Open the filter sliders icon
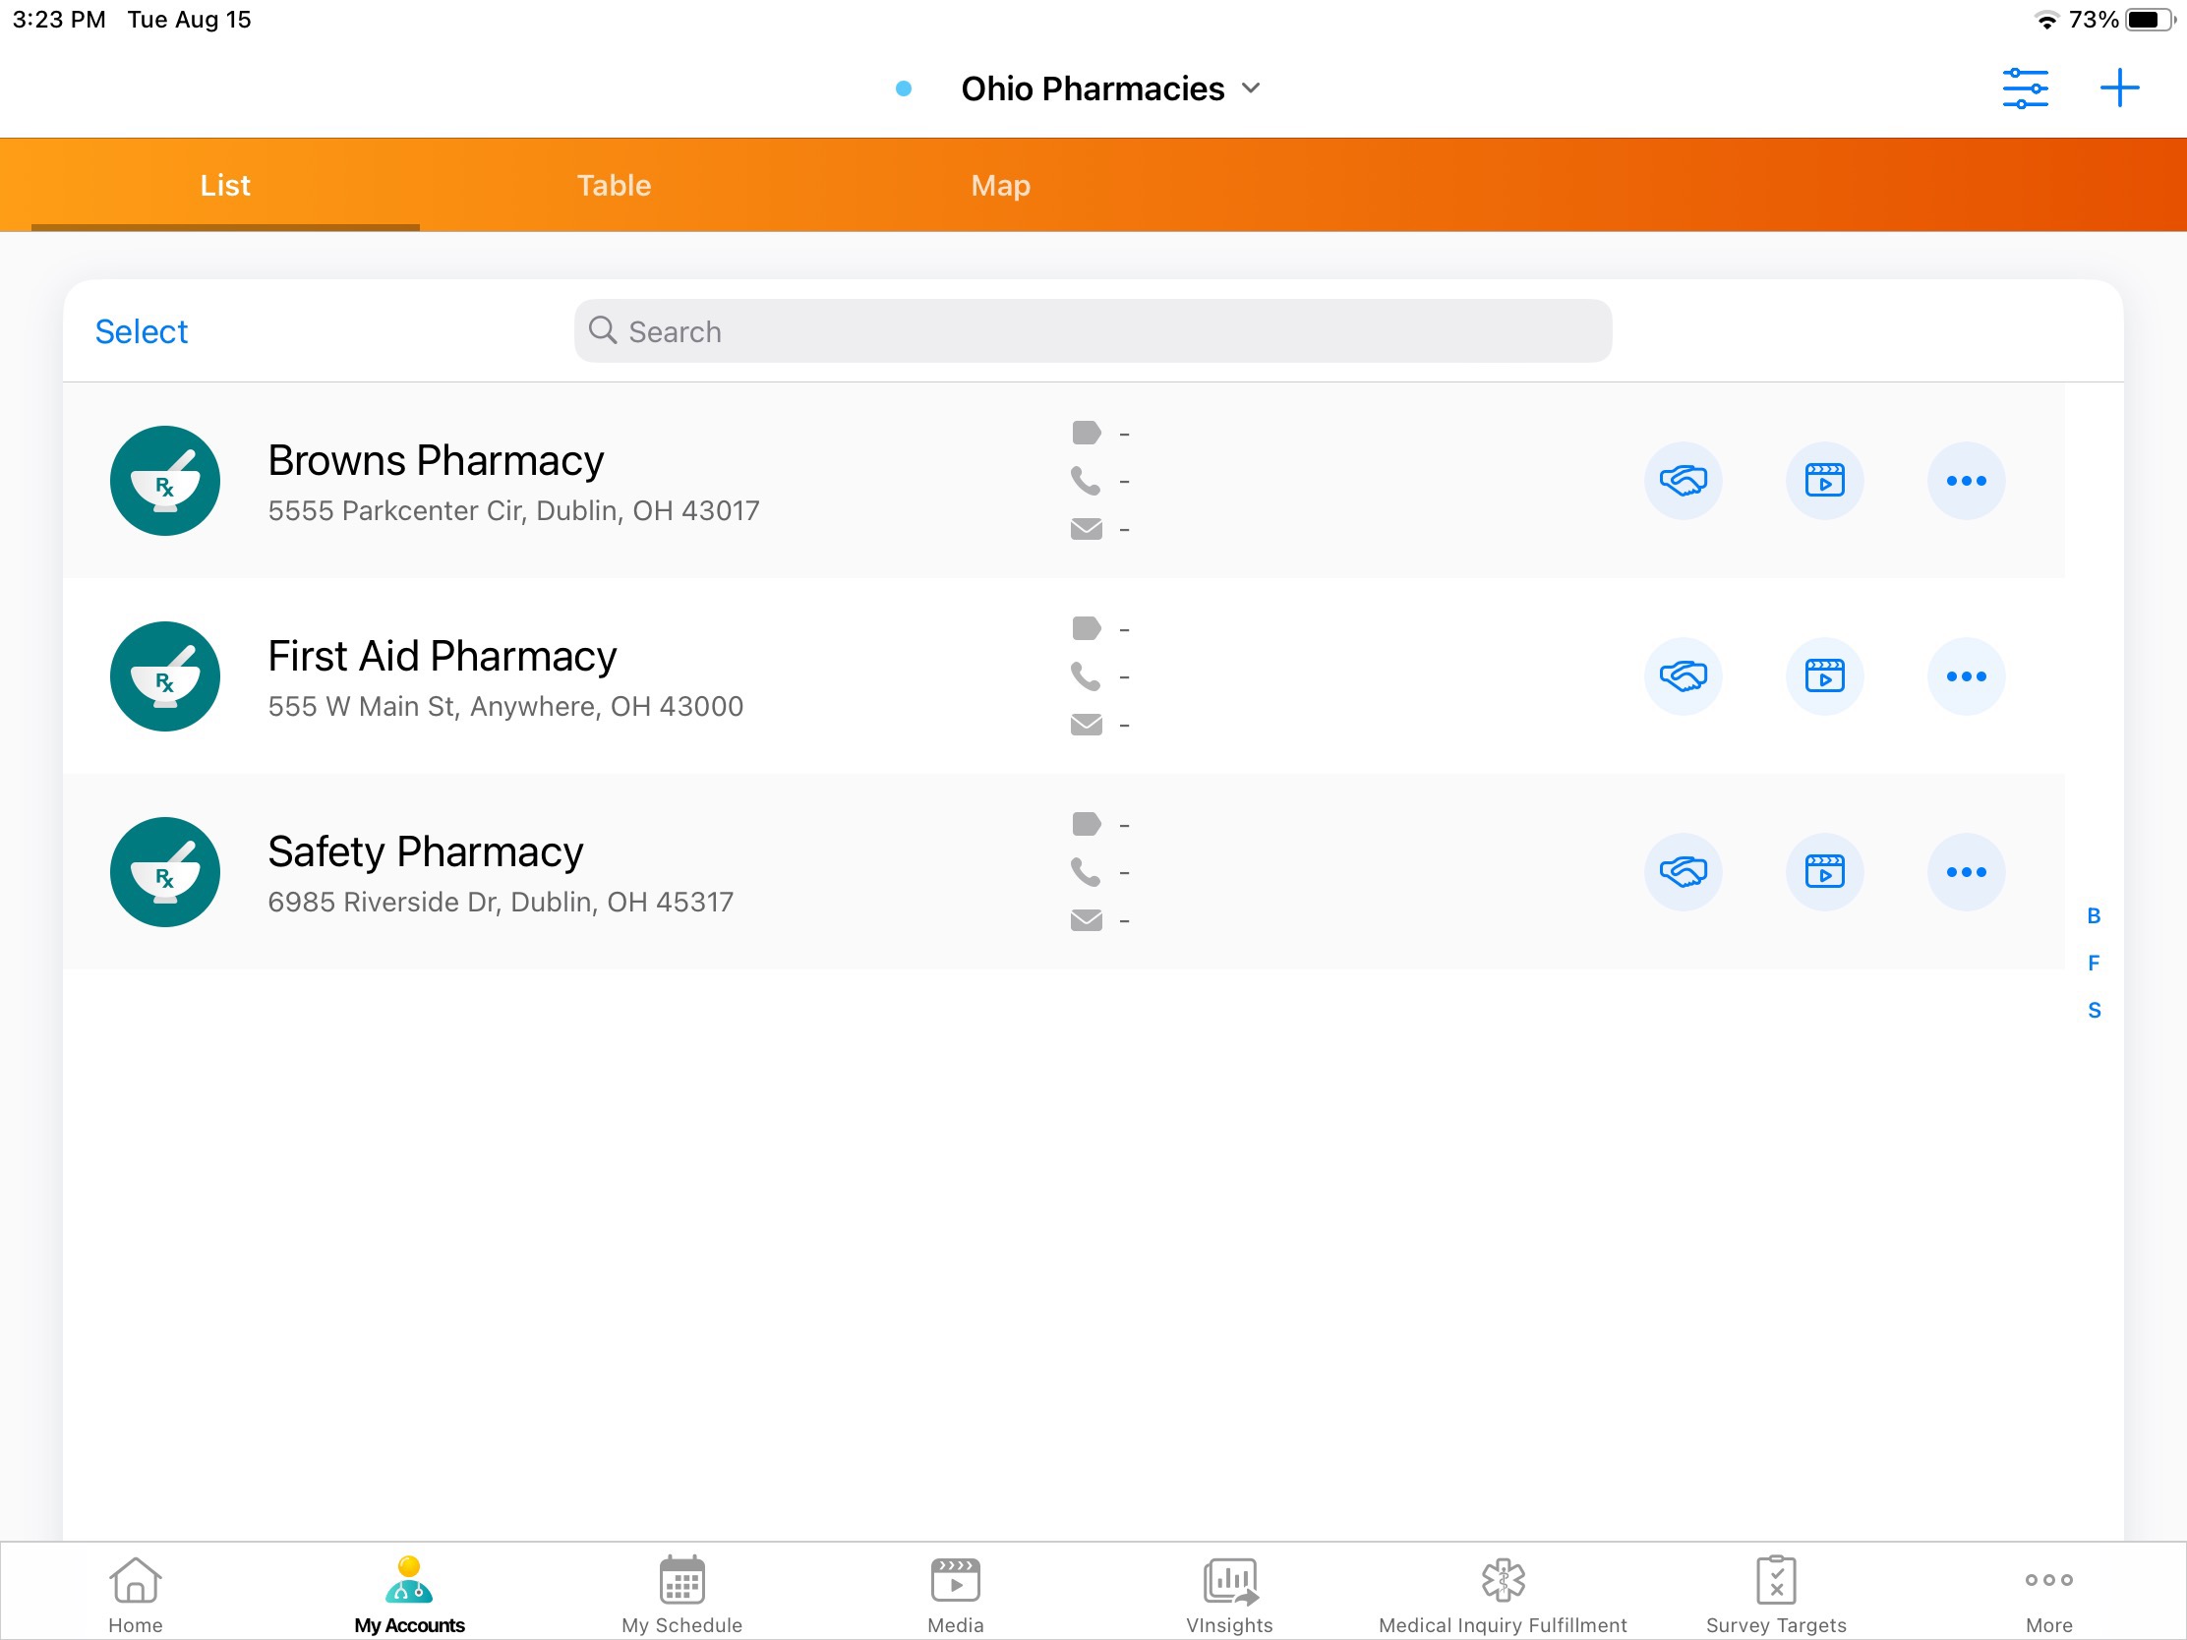This screenshot has height=1640, width=2187. [x=2024, y=88]
